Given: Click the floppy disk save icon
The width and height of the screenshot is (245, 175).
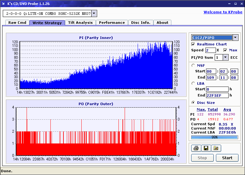Looking at the screenshot, I should 206,148.
